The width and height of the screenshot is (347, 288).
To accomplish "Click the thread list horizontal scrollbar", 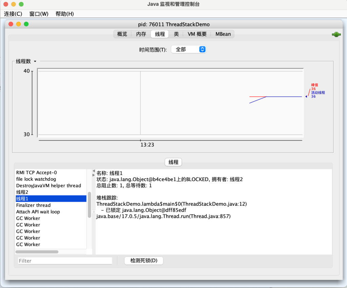I will click(37, 252).
